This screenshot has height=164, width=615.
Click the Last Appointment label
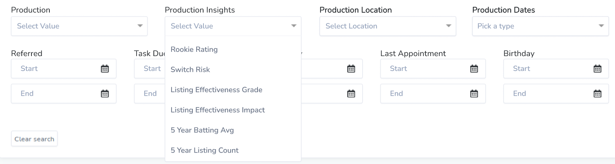pos(413,54)
